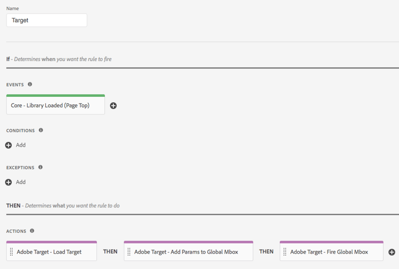Open Add Params to Global Mbox action

click(x=188, y=251)
